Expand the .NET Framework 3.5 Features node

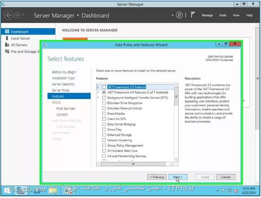(98, 87)
